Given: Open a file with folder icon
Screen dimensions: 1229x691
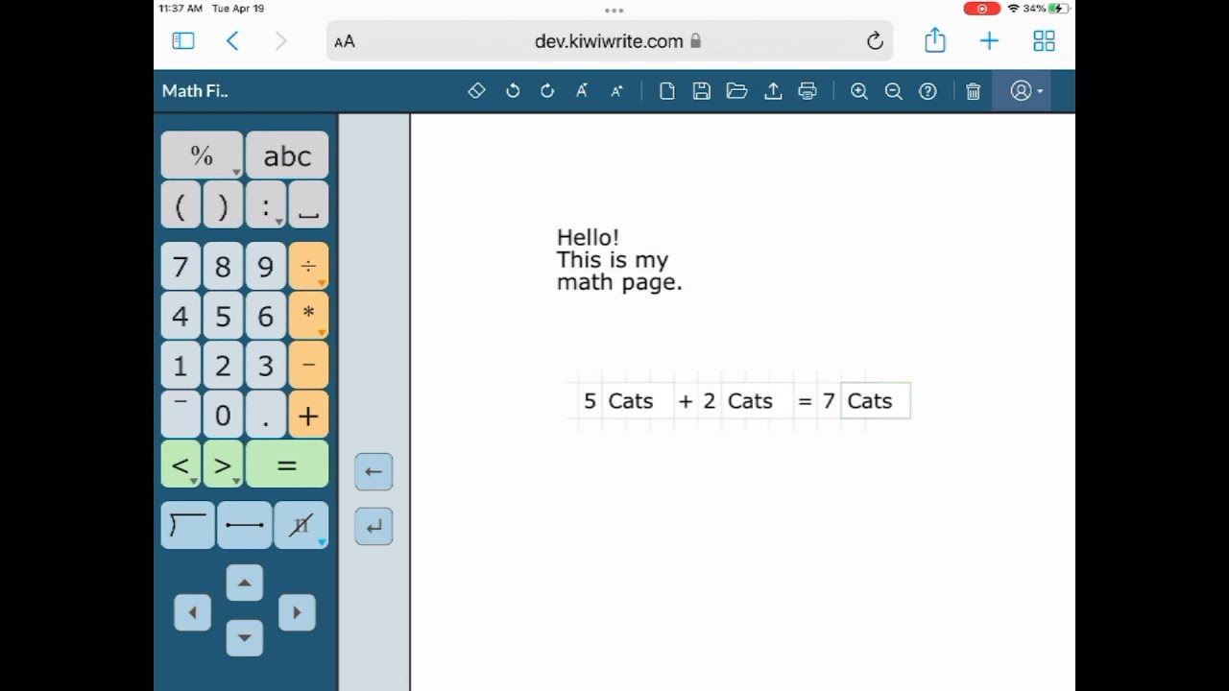Looking at the screenshot, I should [x=736, y=91].
